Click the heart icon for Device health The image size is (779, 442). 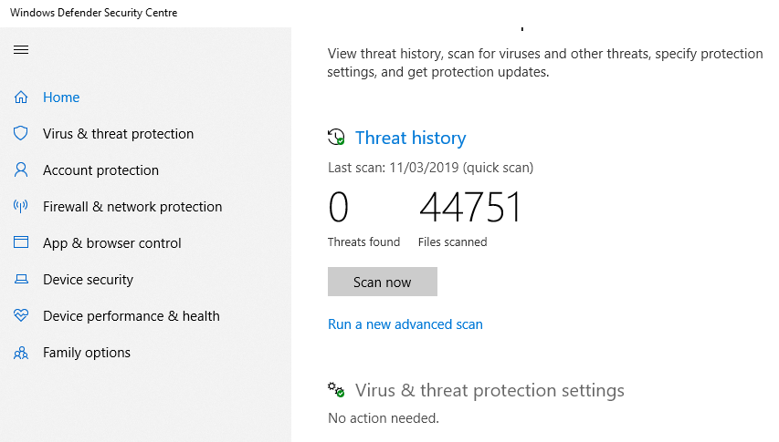21,316
